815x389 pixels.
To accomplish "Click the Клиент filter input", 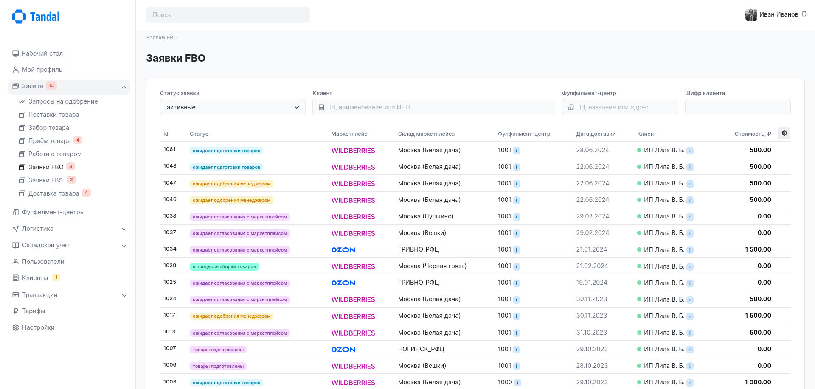I will 434,107.
